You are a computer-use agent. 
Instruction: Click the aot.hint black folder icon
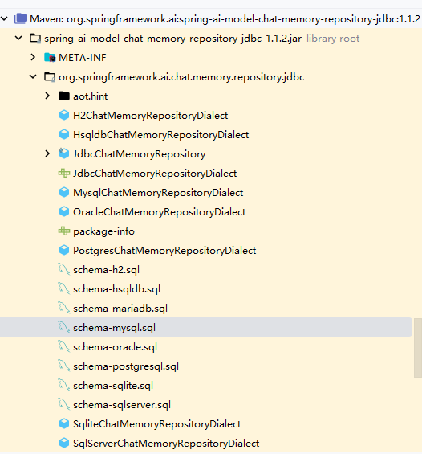[x=64, y=96]
